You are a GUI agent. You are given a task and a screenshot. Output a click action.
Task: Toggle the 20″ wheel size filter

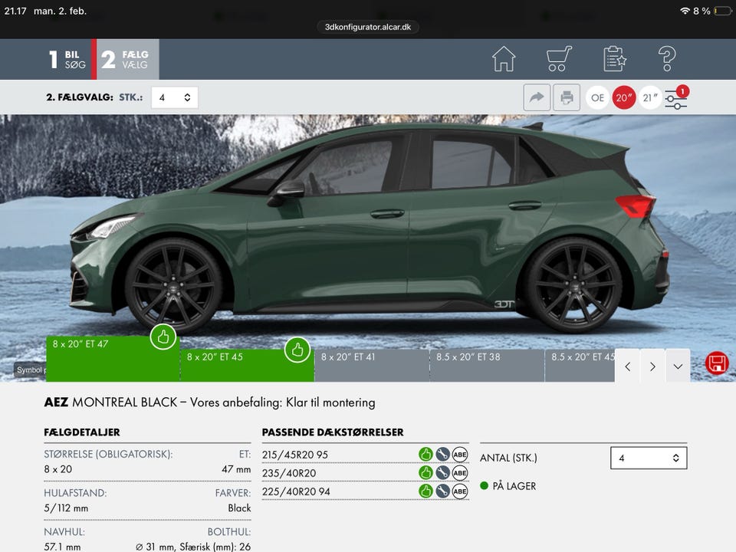624,97
